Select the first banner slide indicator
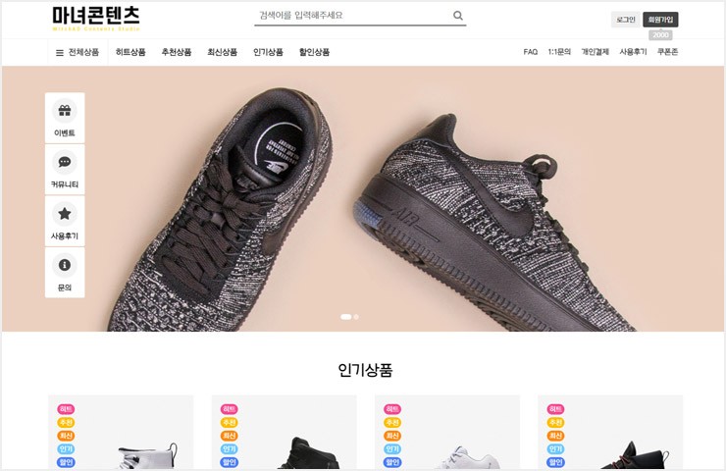The height and width of the screenshot is (471, 726). [346, 317]
